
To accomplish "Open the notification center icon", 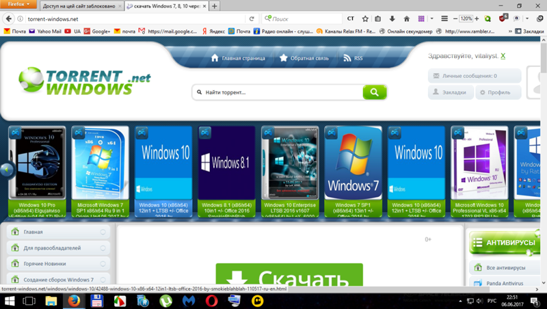I will [535, 301].
